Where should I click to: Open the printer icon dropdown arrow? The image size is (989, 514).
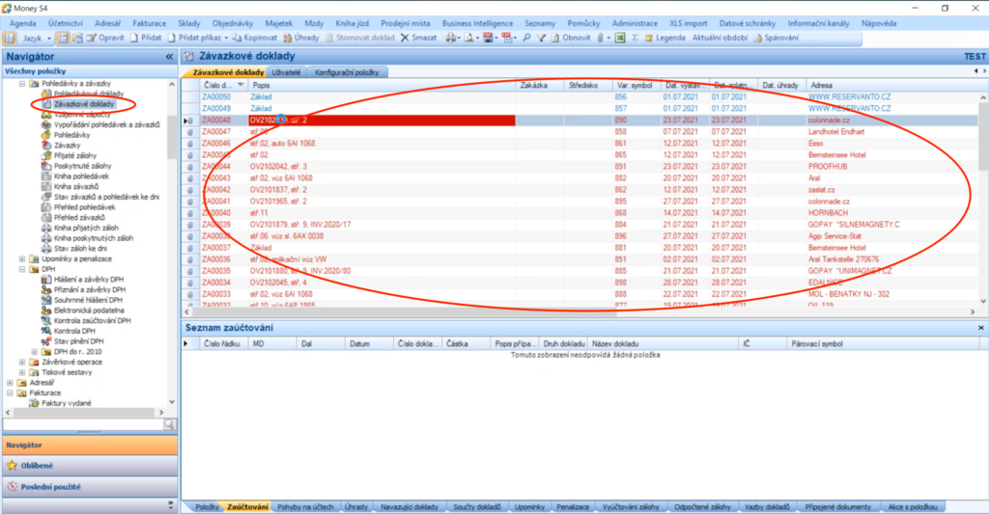point(459,38)
